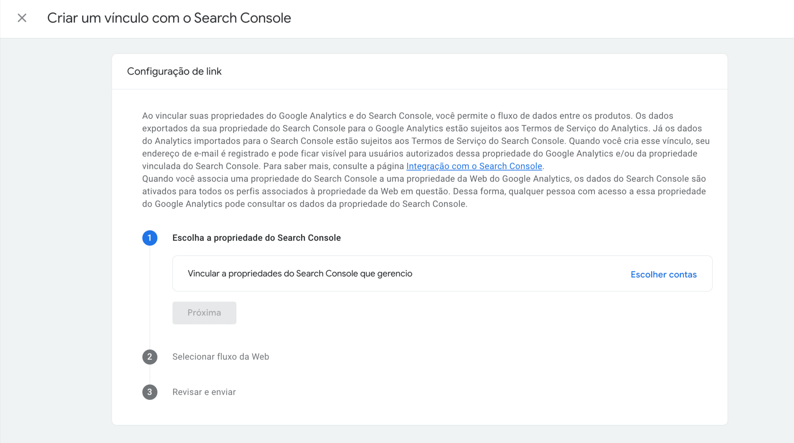The height and width of the screenshot is (443, 794).
Task: Click the step 1 progress indicator
Action: point(150,238)
